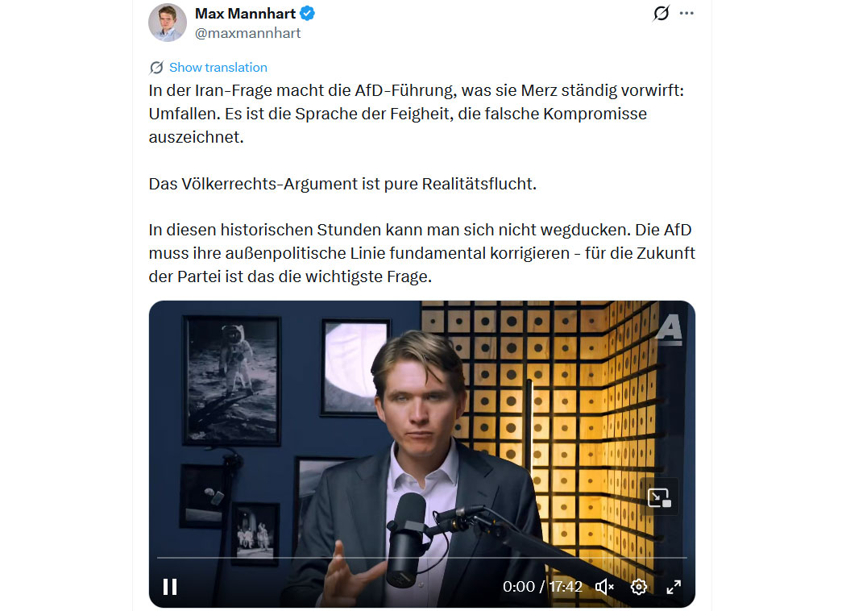The height and width of the screenshot is (611, 846).
Task: Click the Völkerrechts-Argument sentence
Action: (x=342, y=184)
